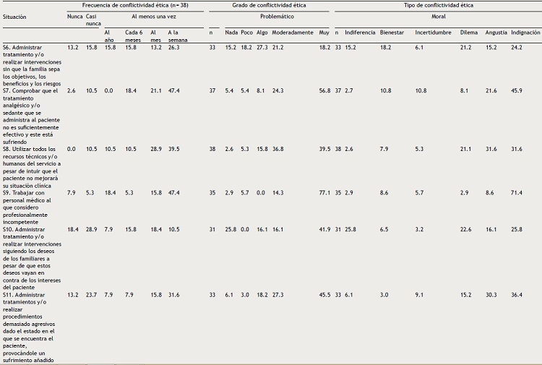
Task: Click the 36.8 Moderadamente value in row S8
Action: point(278,149)
